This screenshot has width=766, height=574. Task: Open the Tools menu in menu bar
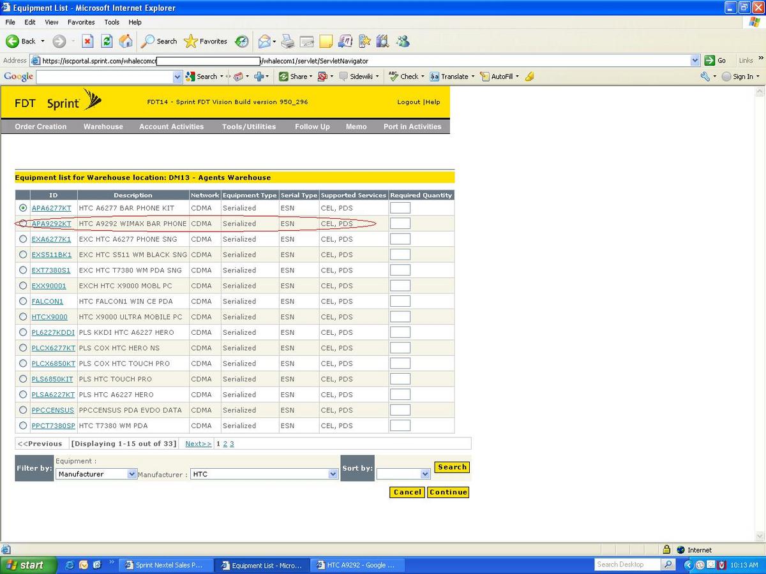(x=112, y=22)
